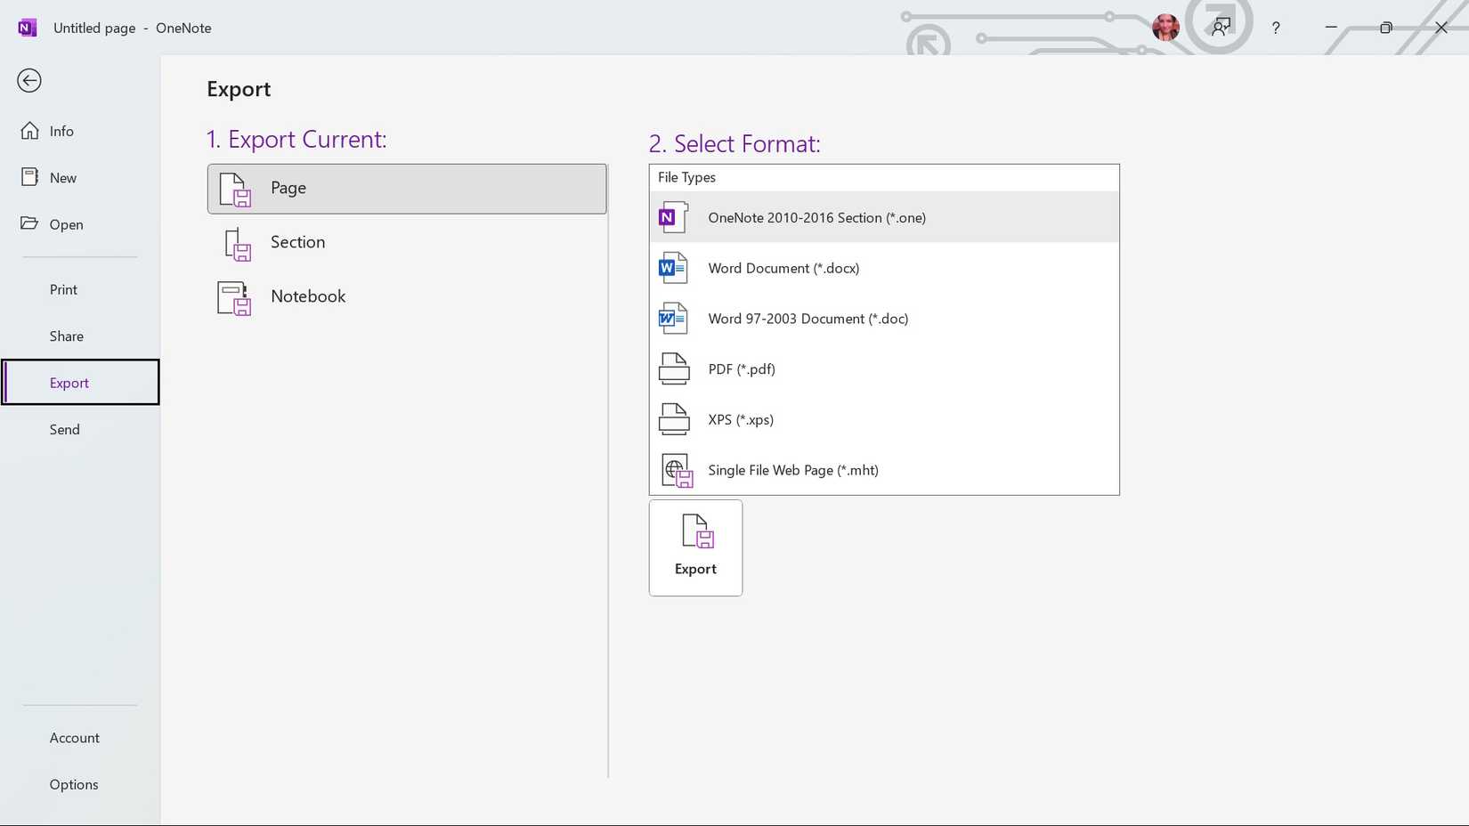
Task: Click the back arrow to exit Export view
Action: coord(29,80)
